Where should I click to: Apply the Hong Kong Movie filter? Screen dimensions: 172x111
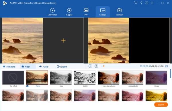[x=109, y=78]
